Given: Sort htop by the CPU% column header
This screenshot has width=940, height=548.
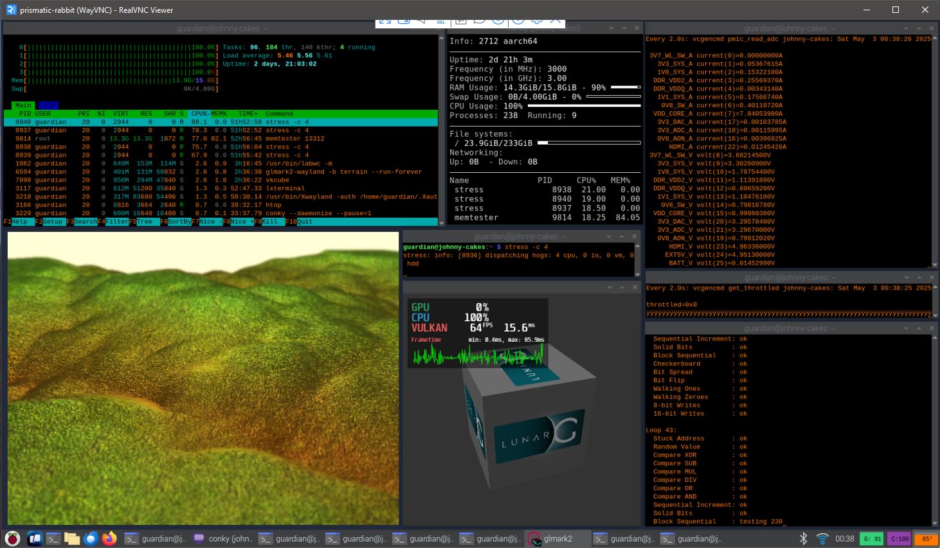Looking at the screenshot, I should (x=199, y=114).
